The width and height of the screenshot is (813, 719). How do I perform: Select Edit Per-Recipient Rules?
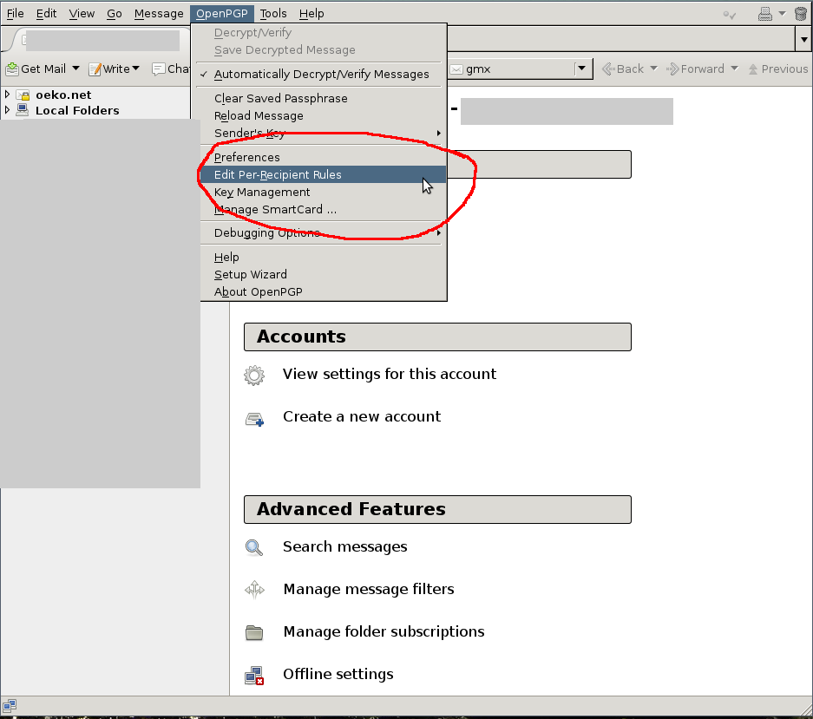point(278,175)
